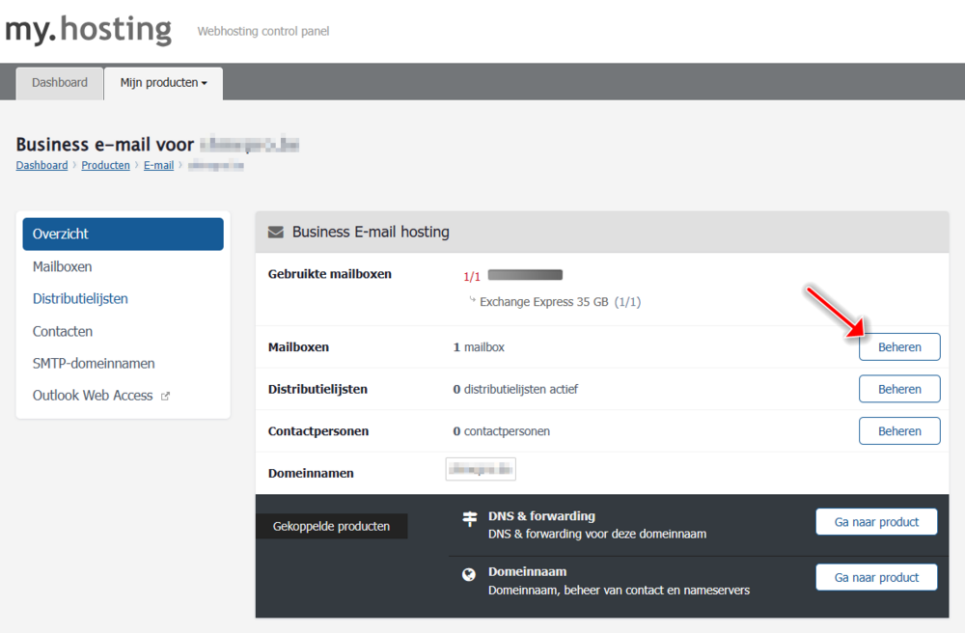Open SMTP-domeinnamen in the sidebar

(x=94, y=364)
